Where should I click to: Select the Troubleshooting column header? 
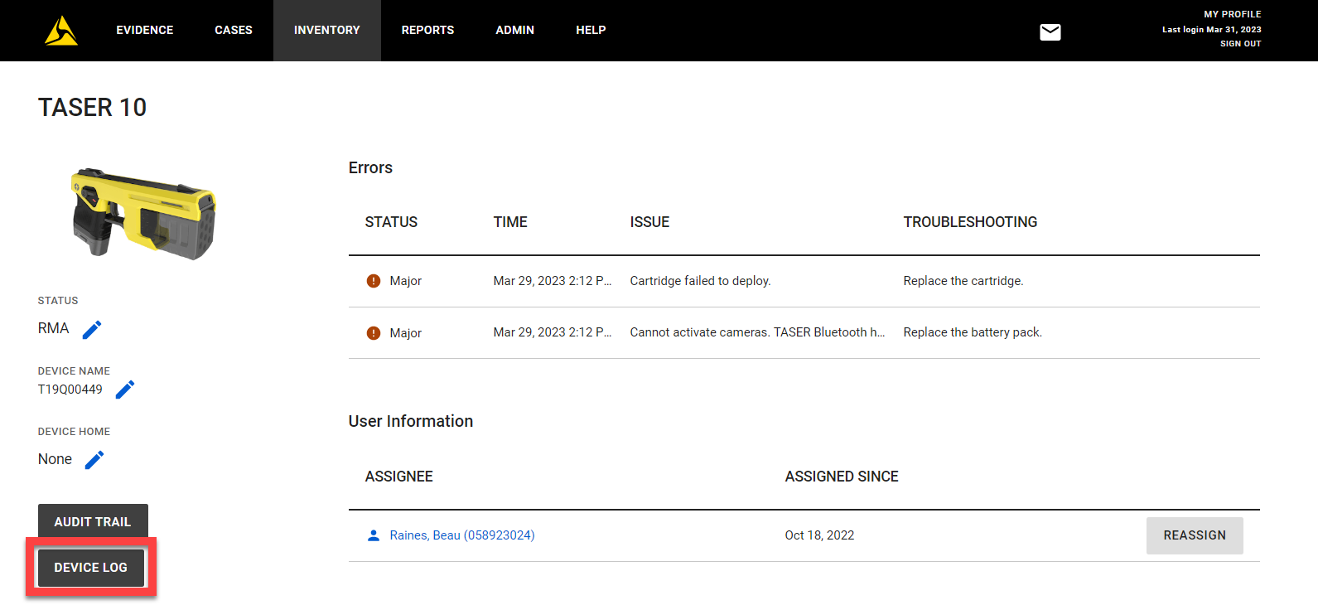pyautogui.click(x=970, y=222)
